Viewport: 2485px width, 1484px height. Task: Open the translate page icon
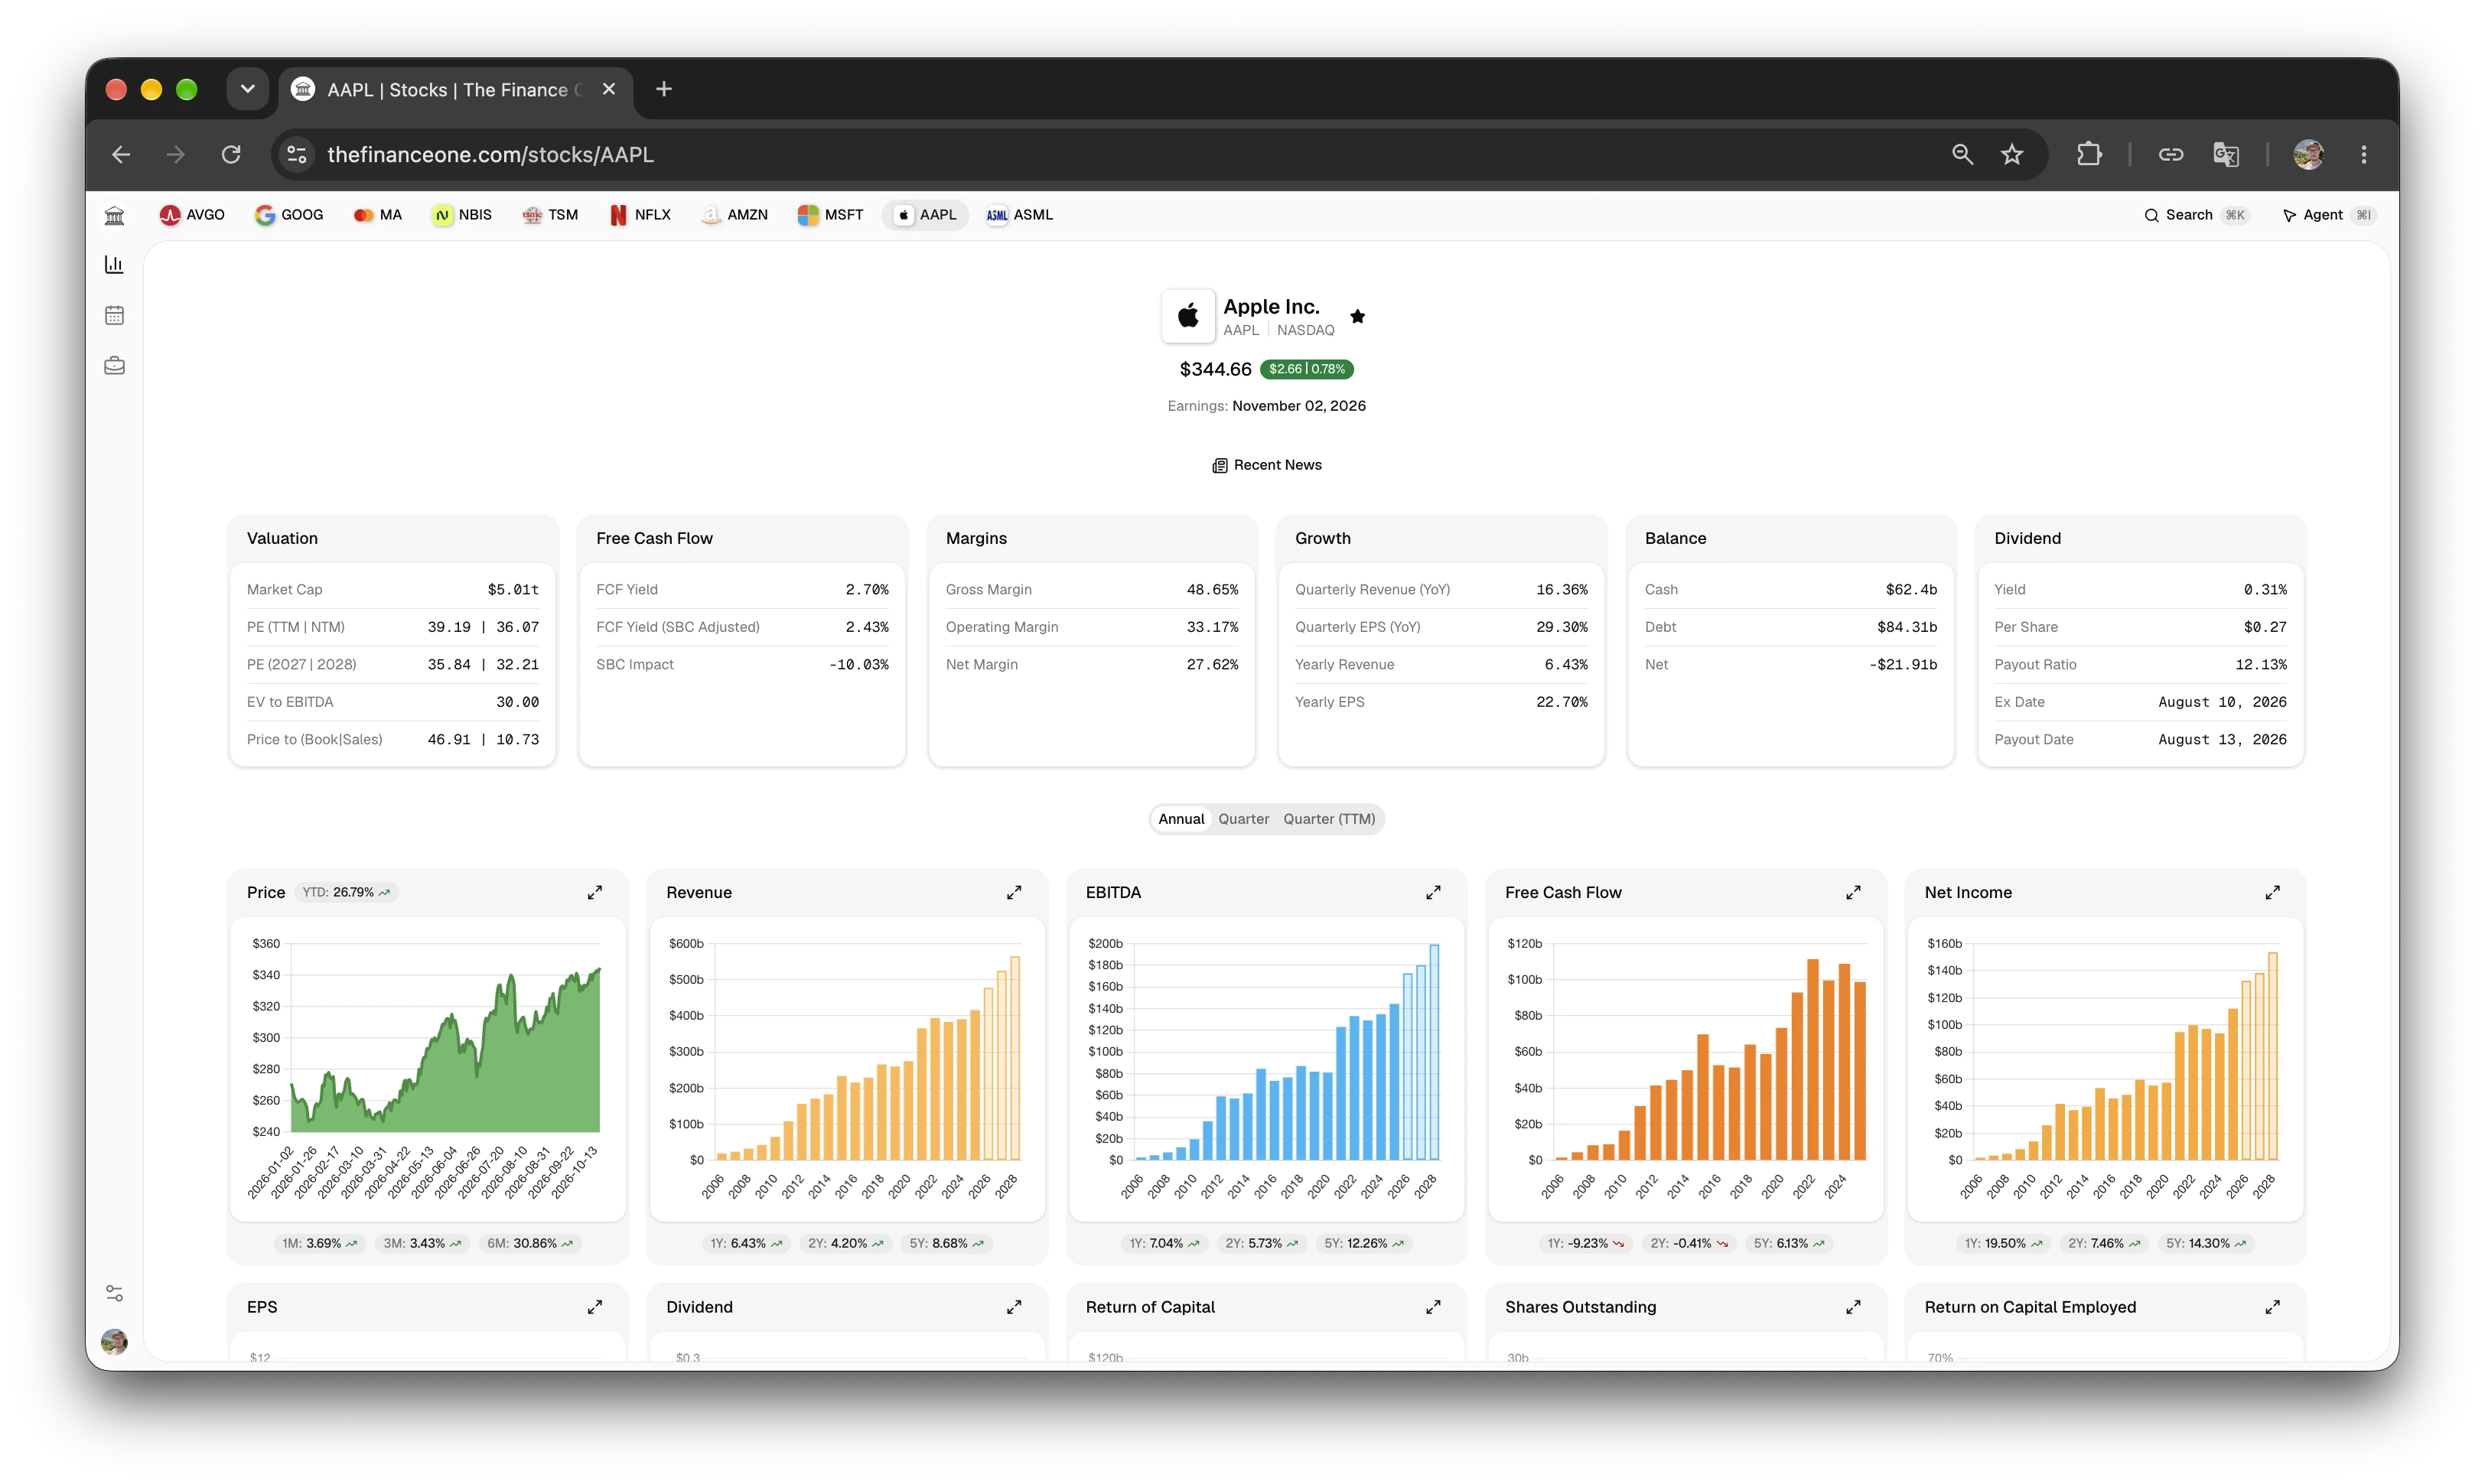pos(2225,154)
